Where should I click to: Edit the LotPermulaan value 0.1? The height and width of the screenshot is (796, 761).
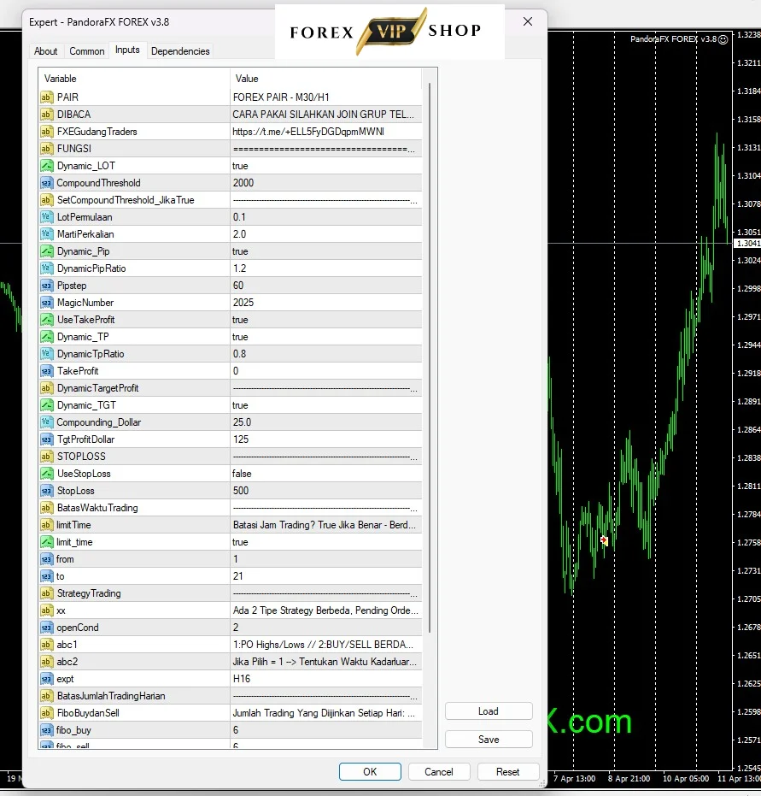point(326,217)
